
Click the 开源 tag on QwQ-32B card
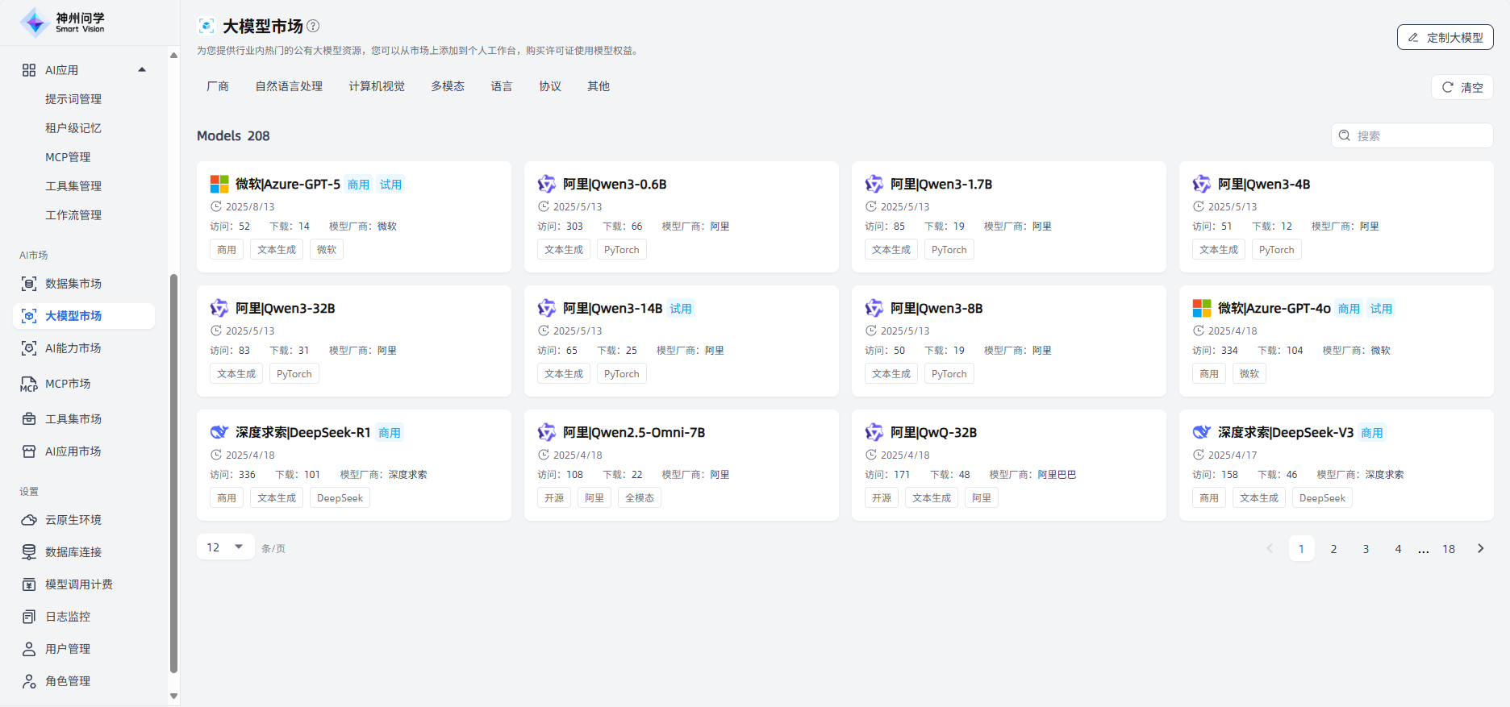tap(882, 497)
